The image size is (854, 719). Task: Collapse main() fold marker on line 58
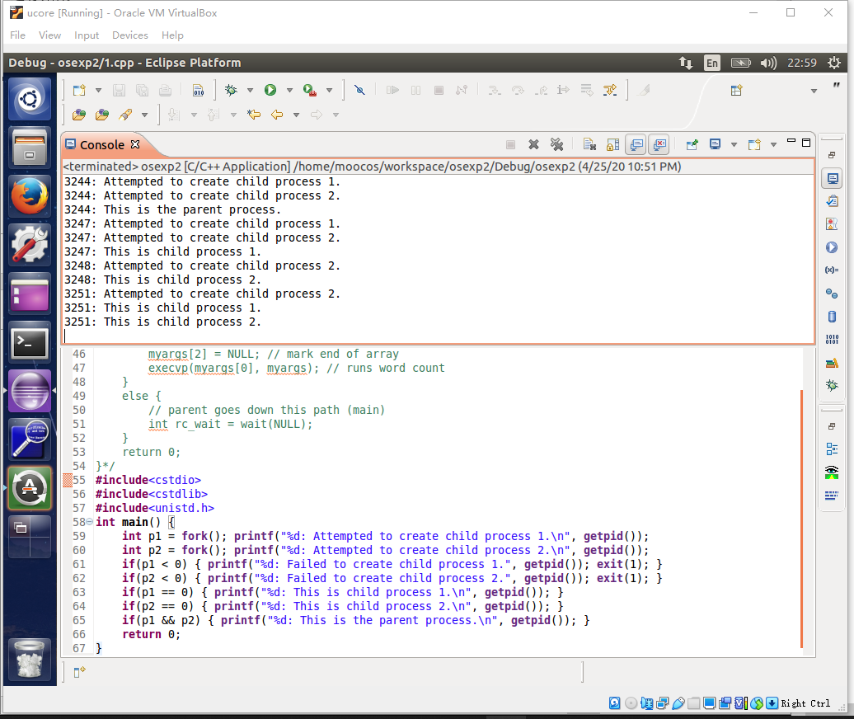89,522
